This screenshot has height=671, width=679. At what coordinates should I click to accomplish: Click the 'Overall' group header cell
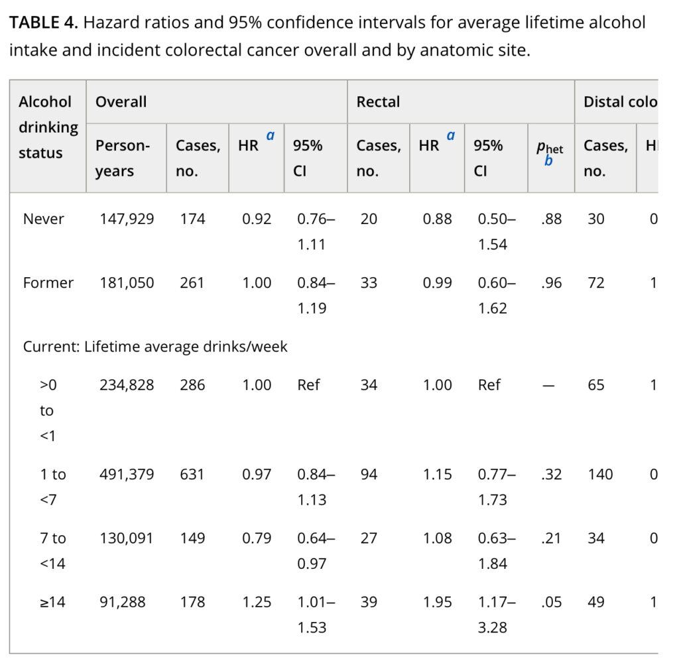tap(121, 102)
